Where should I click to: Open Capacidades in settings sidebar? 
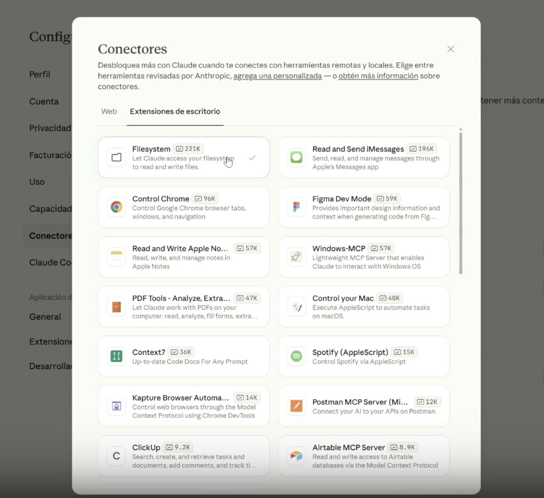tap(50, 209)
